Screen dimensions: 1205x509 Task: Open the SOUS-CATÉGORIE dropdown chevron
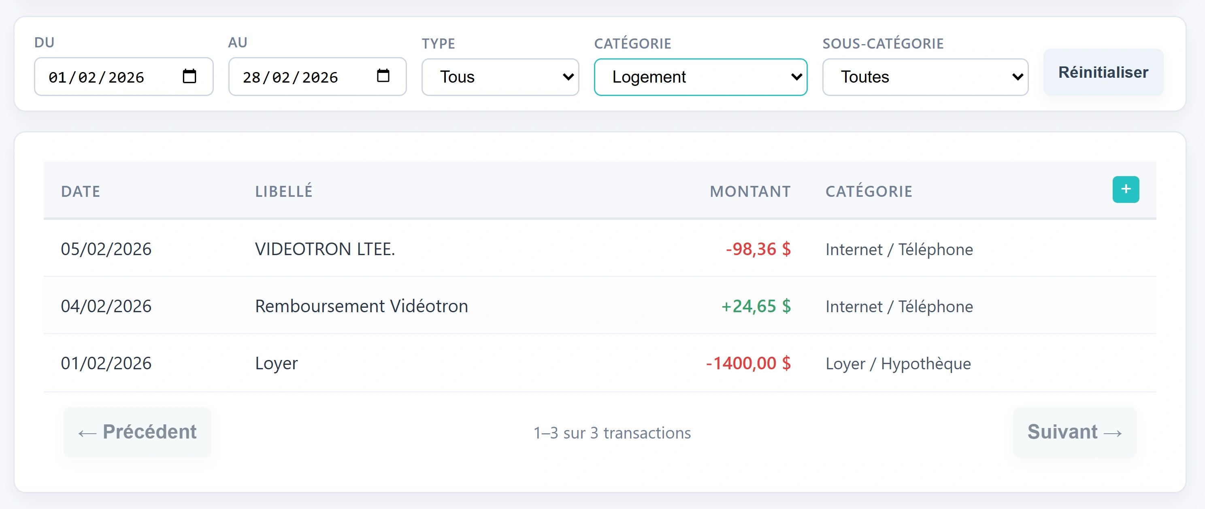1017,77
